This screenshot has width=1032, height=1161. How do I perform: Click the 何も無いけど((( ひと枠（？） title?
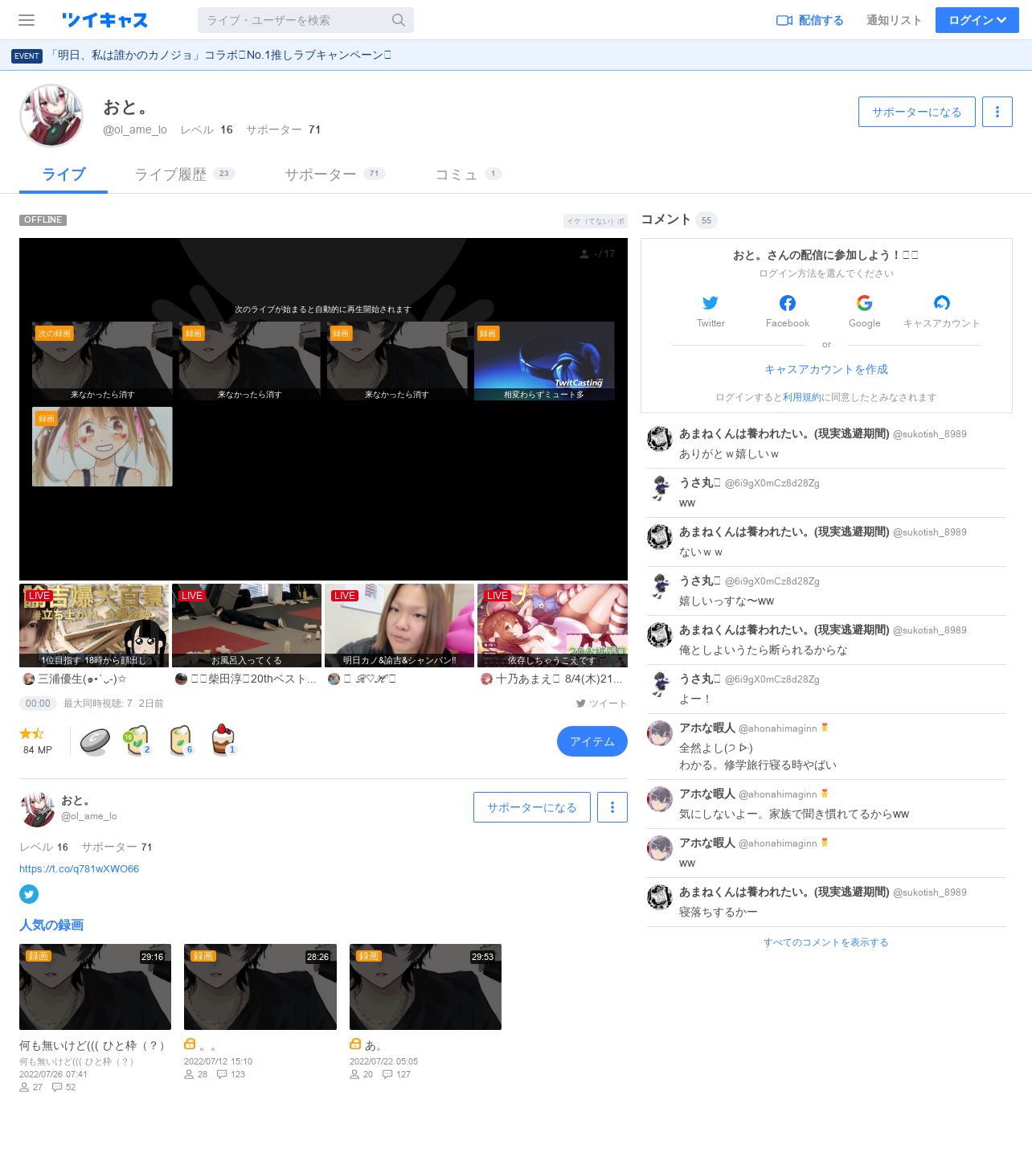pos(94,1045)
